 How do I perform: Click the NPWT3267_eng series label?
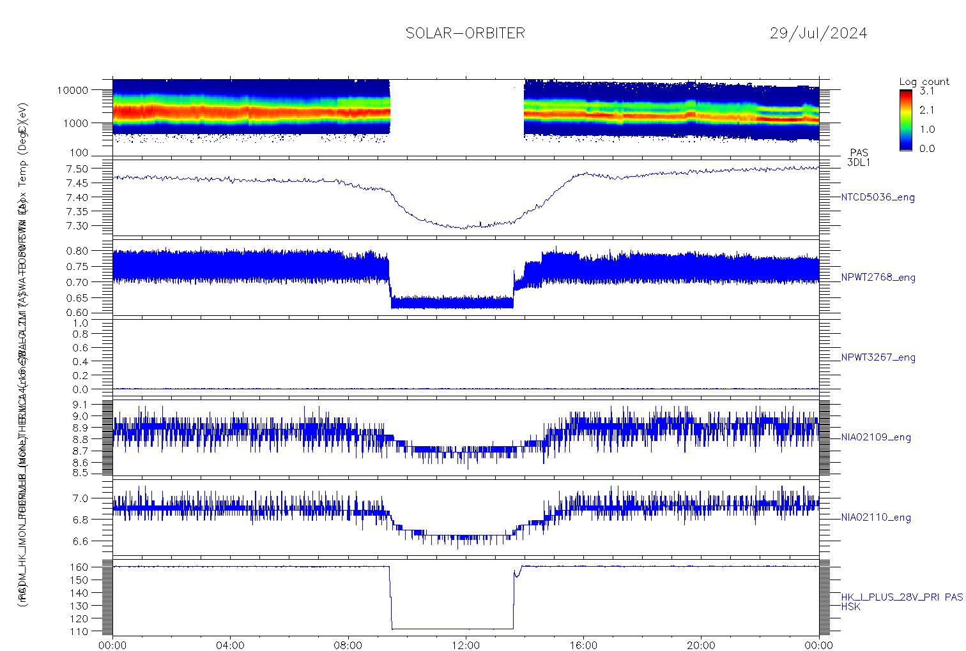(x=878, y=357)
